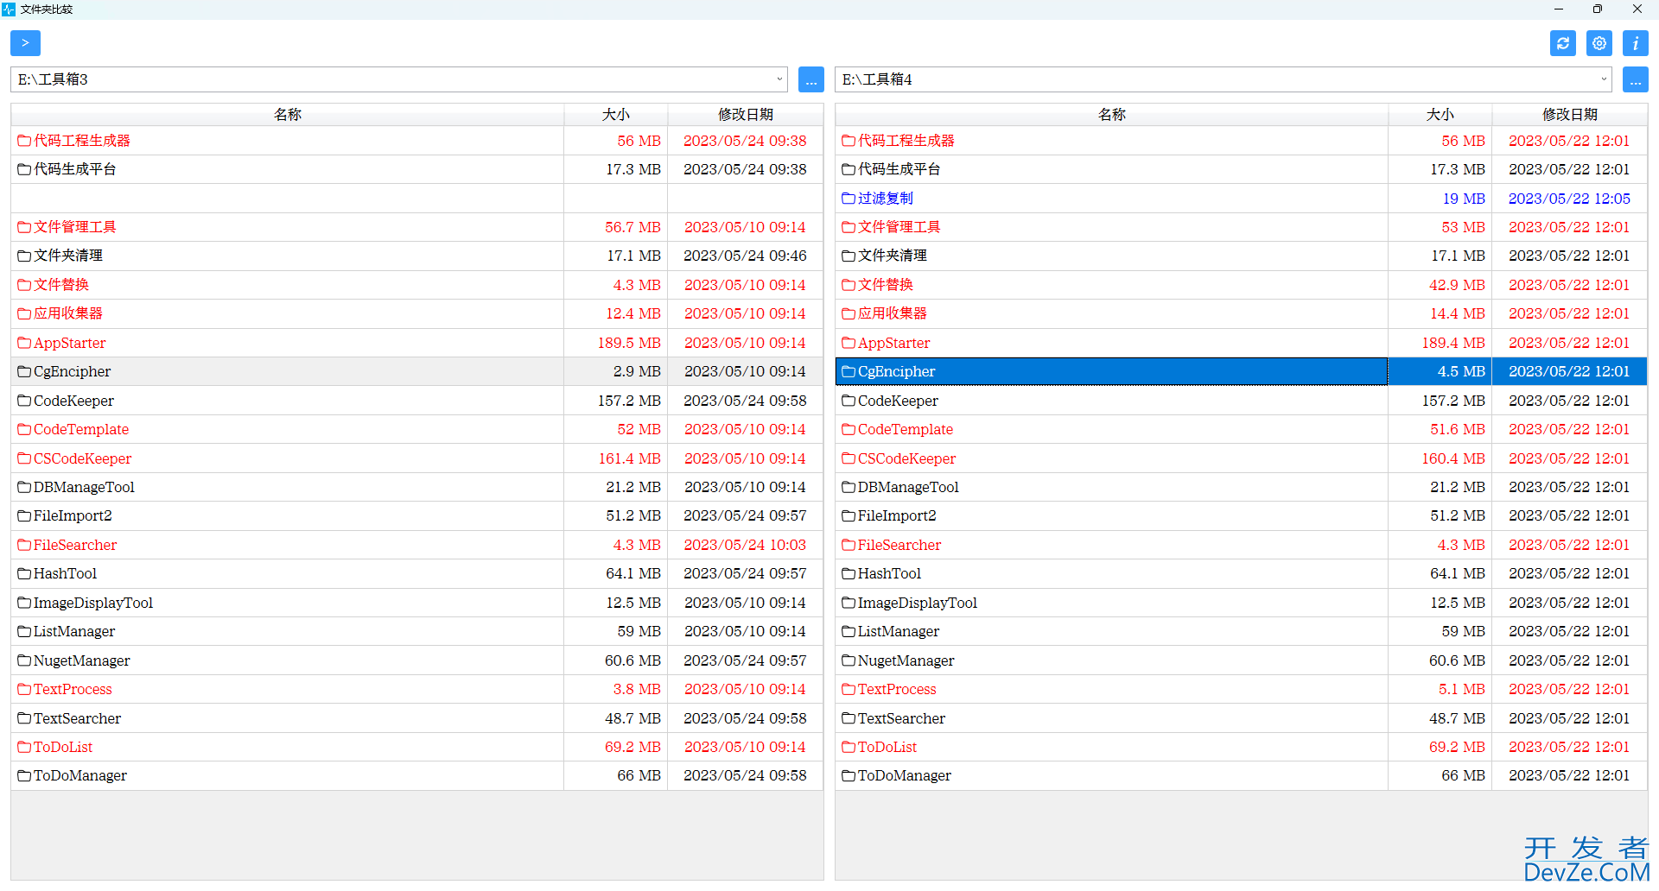This screenshot has height=891, width=1659.
Task: Click the blue arrow expand button
Action: pyautogui.click(x=25, y=43)
